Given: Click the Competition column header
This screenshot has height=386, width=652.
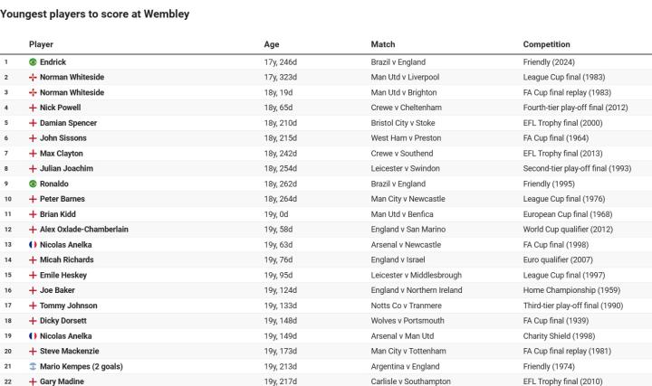Looking at the screenshot, I should pos(547,44).
